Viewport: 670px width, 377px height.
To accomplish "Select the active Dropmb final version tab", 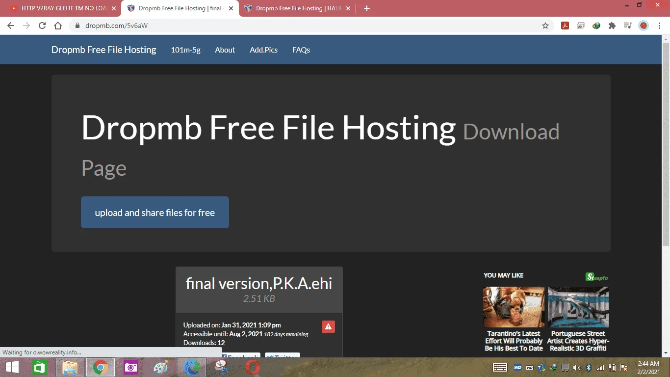I will [180, 8].
